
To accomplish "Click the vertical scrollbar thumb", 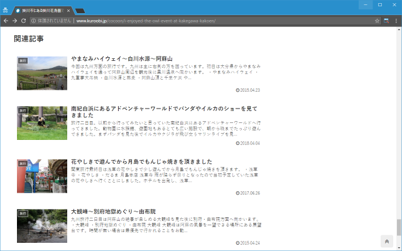I will [x=399, y=227].
